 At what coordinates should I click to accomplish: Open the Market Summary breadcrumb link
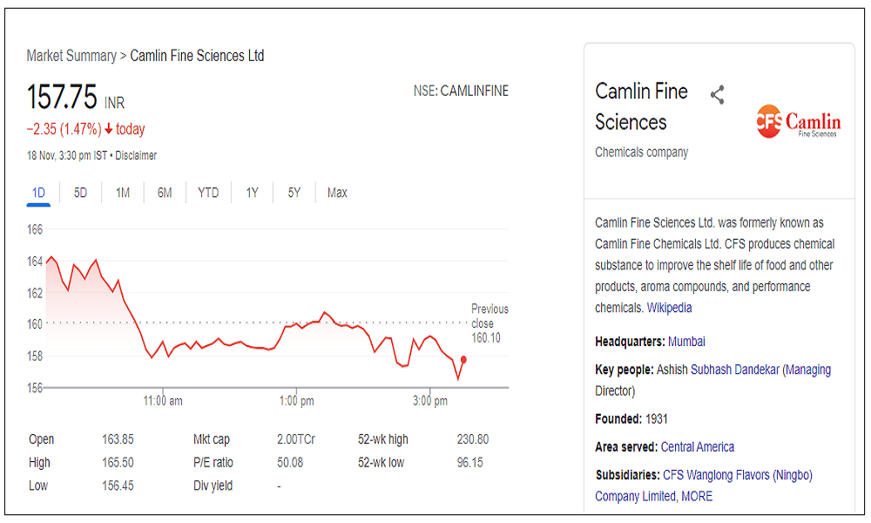pos(71,56)
